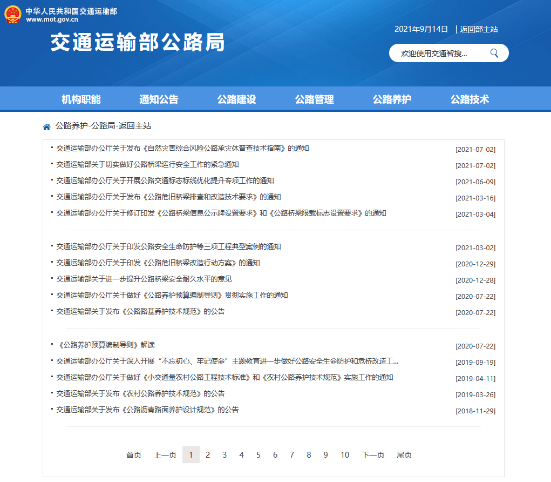The image size is (551, 482).
Task: Open the 公路建设 menu
Action: click(236, 99)
